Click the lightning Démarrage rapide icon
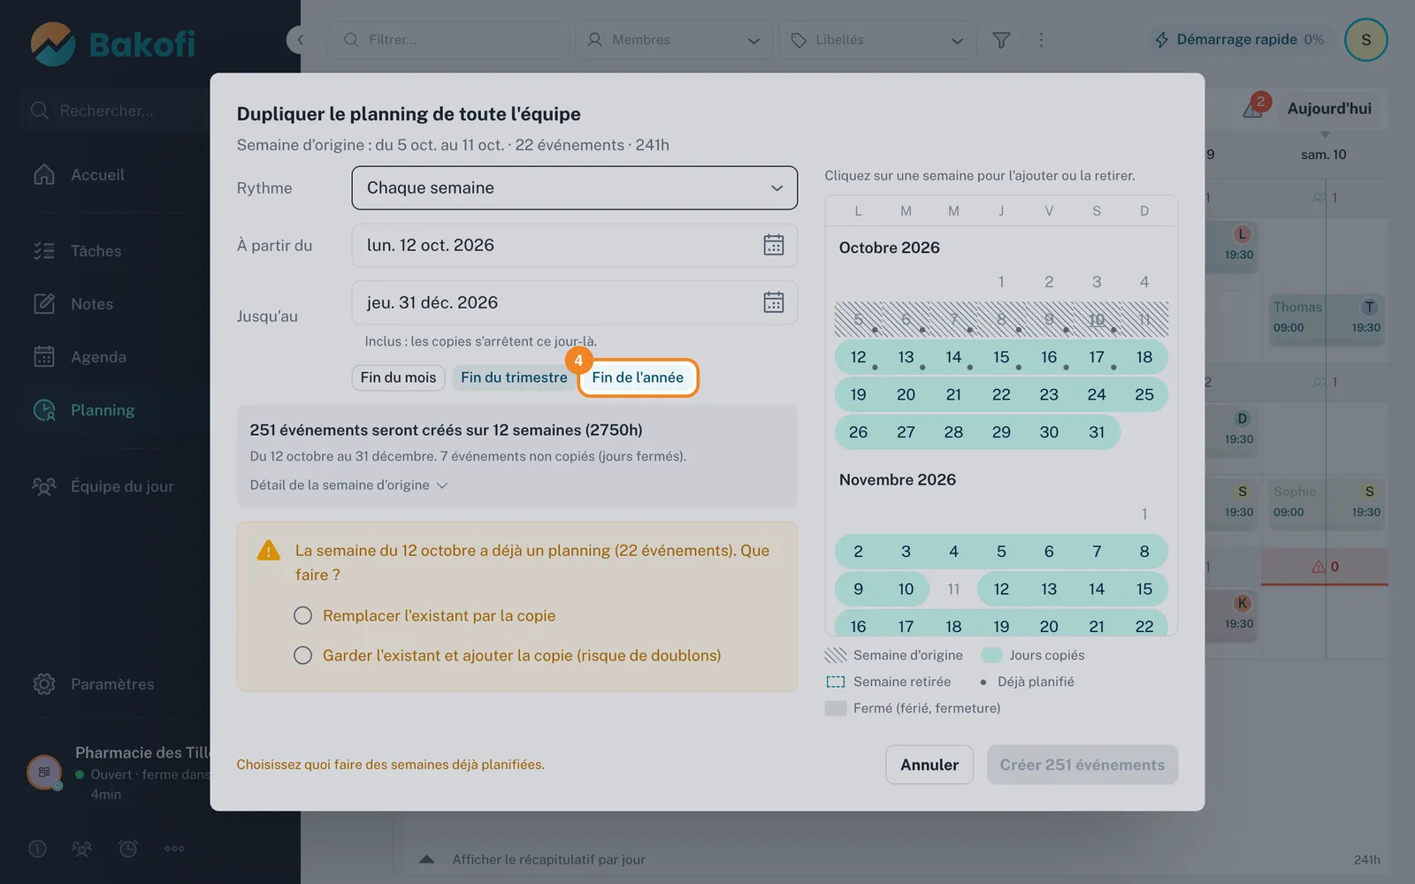 point(1162,40)
